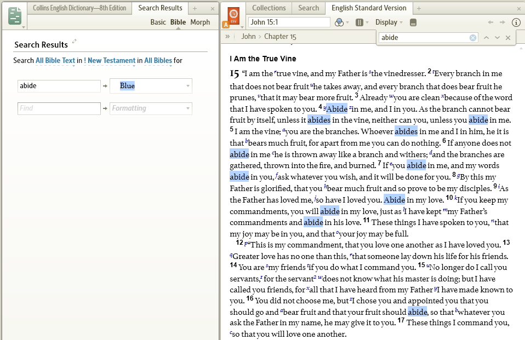Choose the All Bible Text search field

pyautogui.click(x=55, y=61)
